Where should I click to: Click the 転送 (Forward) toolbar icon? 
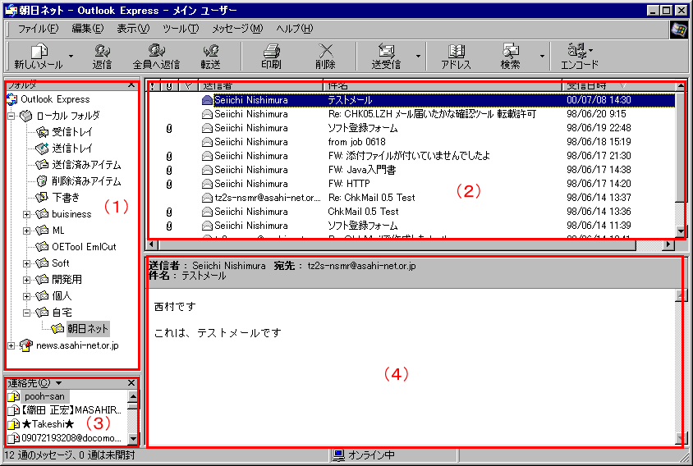(x=211, y=51)
